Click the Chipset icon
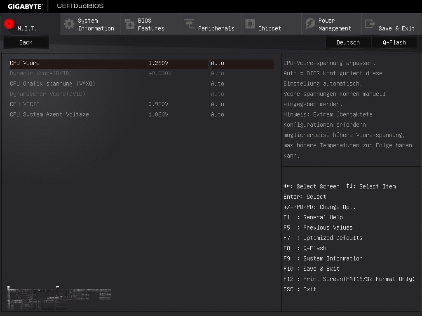This screenshot has width=422, height=316. [x=250, y=24]
